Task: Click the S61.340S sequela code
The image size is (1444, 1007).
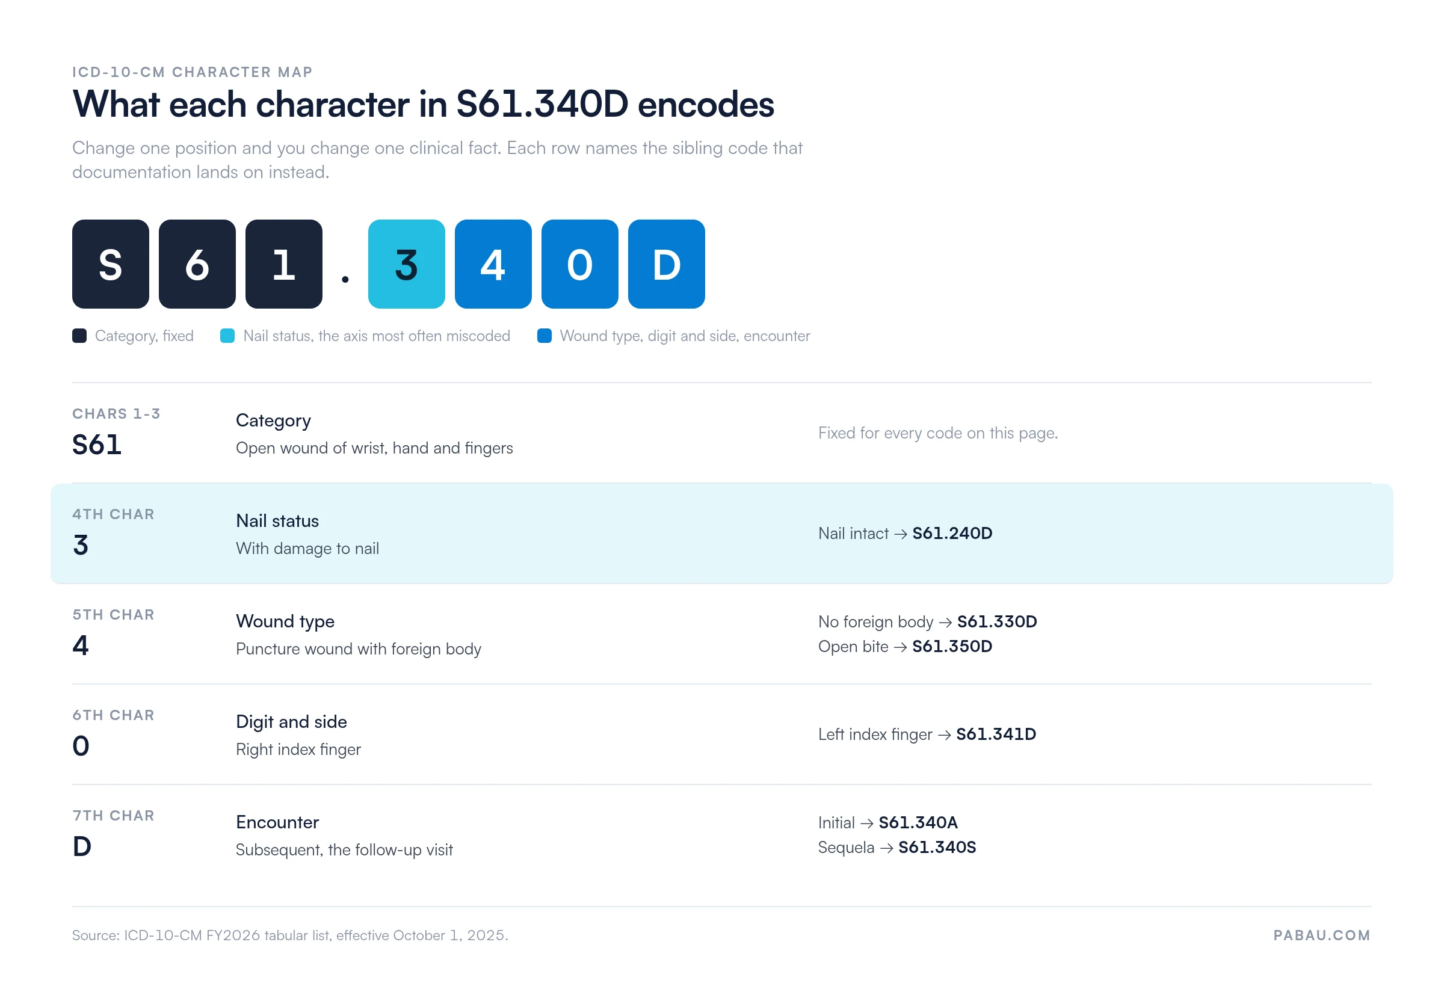Action: point(937,847)
